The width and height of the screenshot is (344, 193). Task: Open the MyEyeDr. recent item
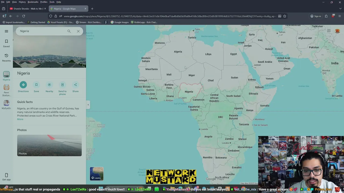6,105
